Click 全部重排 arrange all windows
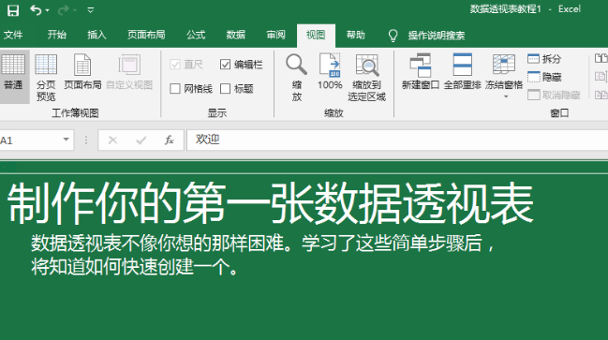This screenshot has height=340, width=608. pyautogui.click(x=462, y=72)
